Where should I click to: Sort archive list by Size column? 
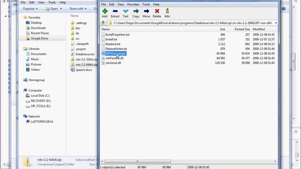click(222, 29)
